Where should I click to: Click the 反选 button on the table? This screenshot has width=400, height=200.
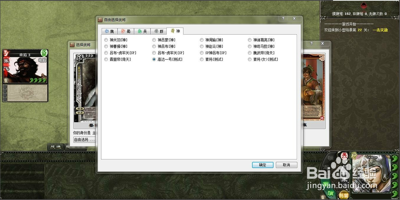pyautogui.click(x=55, y=147)
